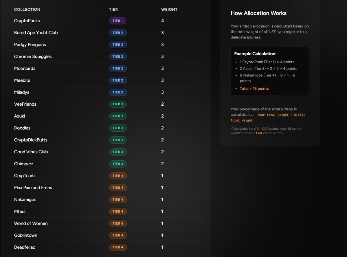Select the CryptoDickButts collection name
The image size is (347, 257).
pos(31,140)
